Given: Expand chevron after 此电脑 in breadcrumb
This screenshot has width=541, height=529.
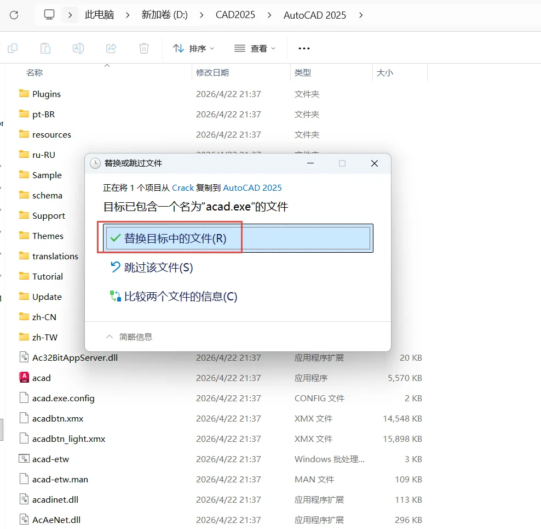Looking at the screenshot, I should (x=128, y=15).
